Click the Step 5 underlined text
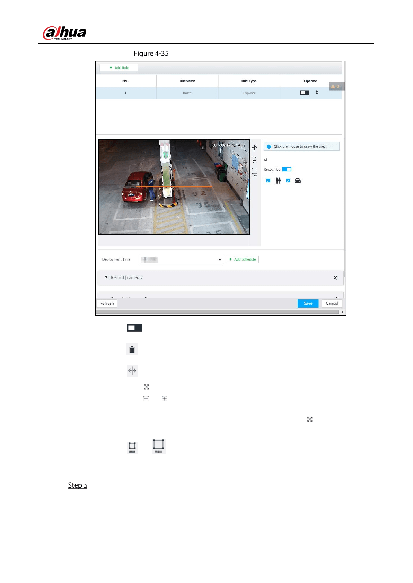This screenshot has height=583, width=413. (78, 485)
